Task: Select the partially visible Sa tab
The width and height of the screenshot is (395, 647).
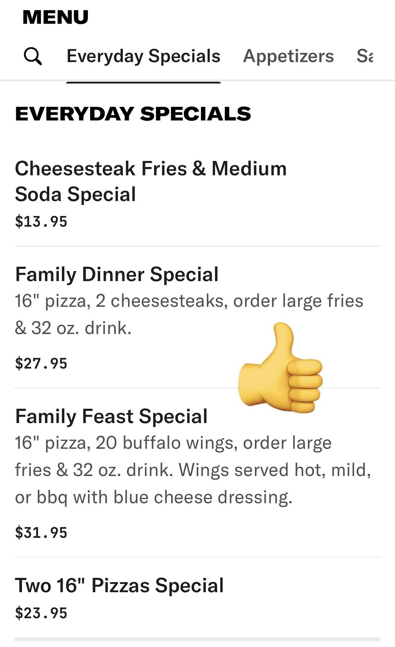Action: [365, 56]
